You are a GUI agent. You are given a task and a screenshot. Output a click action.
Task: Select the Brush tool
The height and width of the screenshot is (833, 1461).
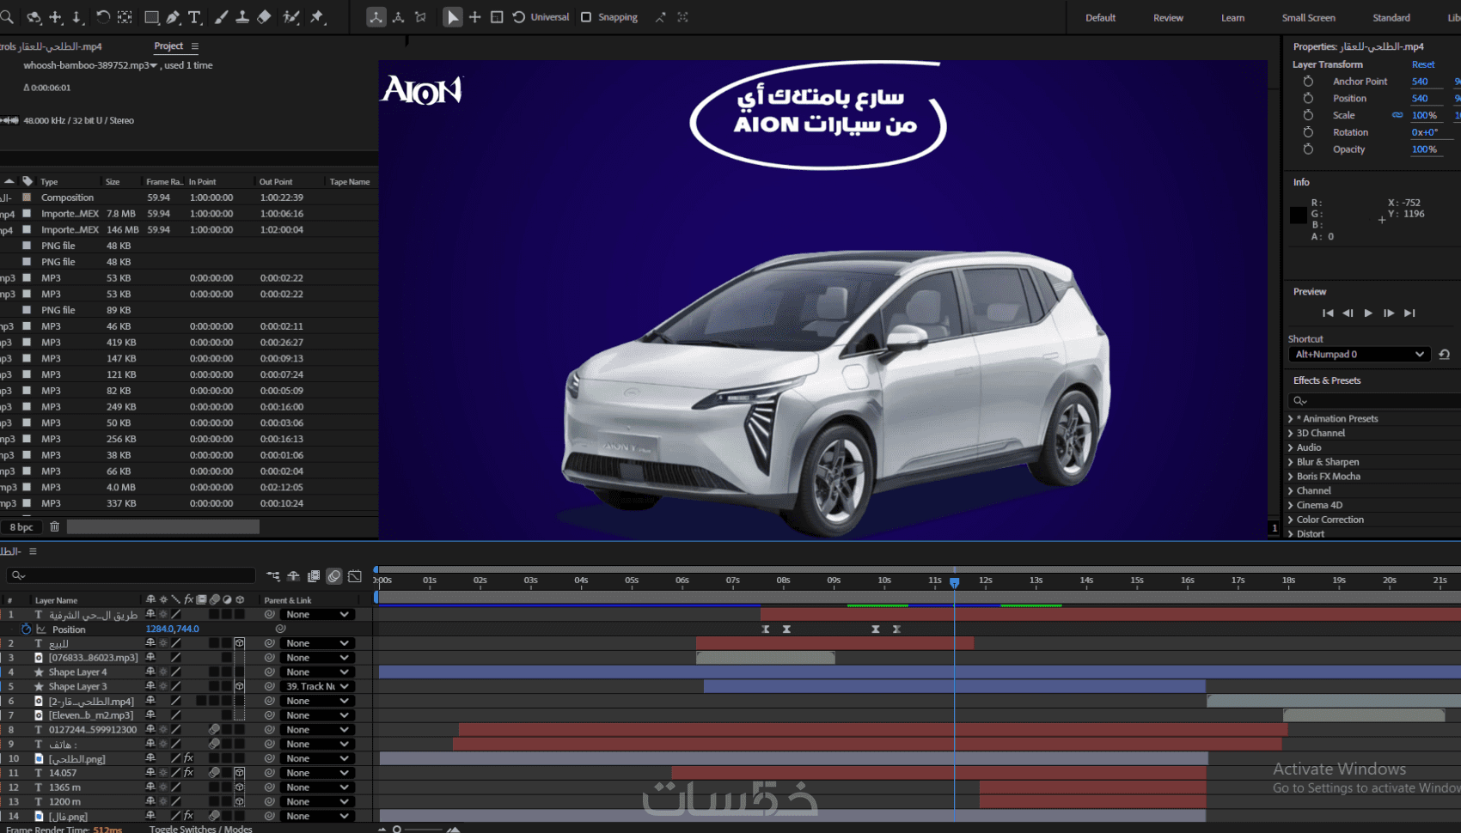(x=221, y=17)
